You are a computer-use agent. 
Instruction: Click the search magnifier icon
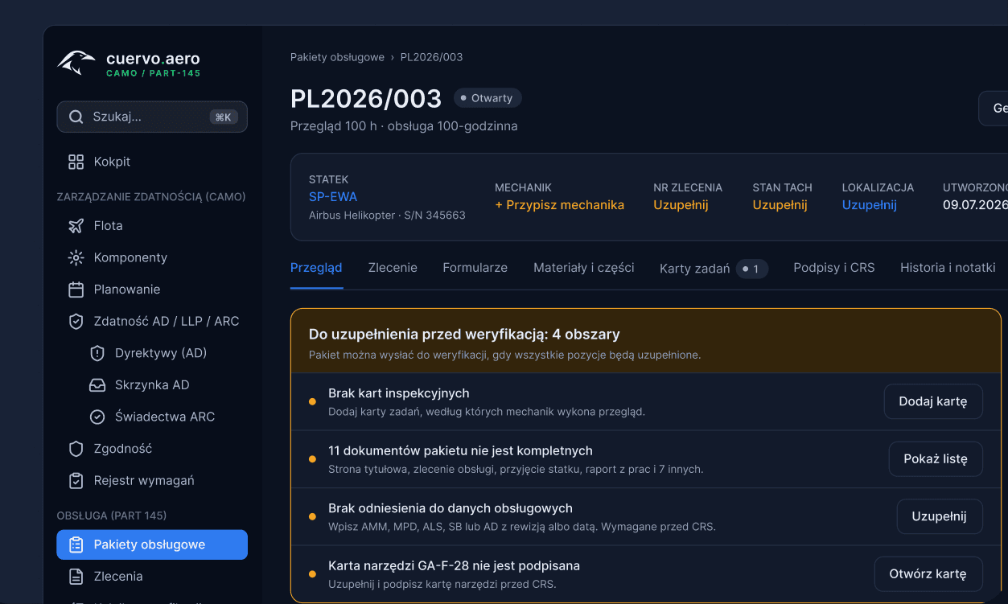click(x=76, y=117)
